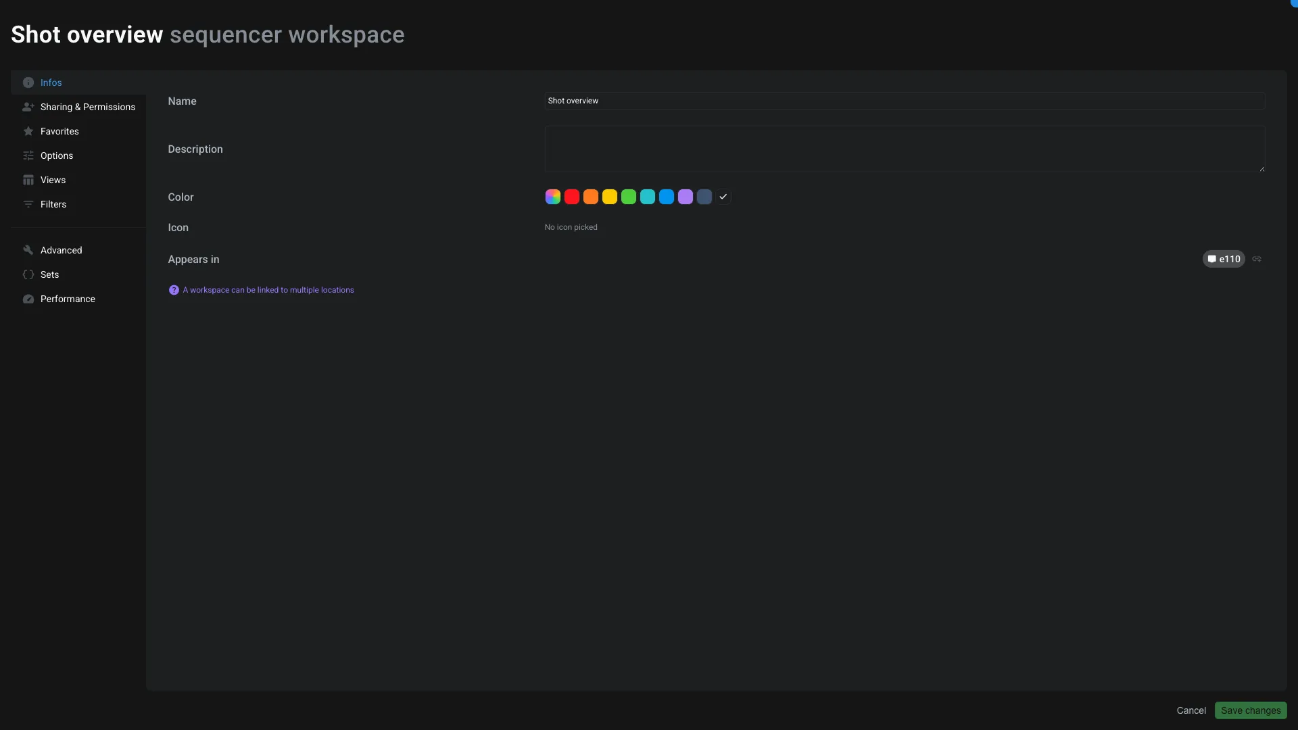
Task: Click the info icon beside the workspace linking note
Action: (174, 290)
